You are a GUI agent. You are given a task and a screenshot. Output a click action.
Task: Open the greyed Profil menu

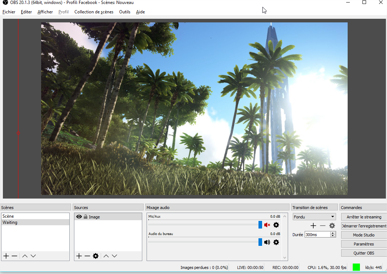[64, 12]
